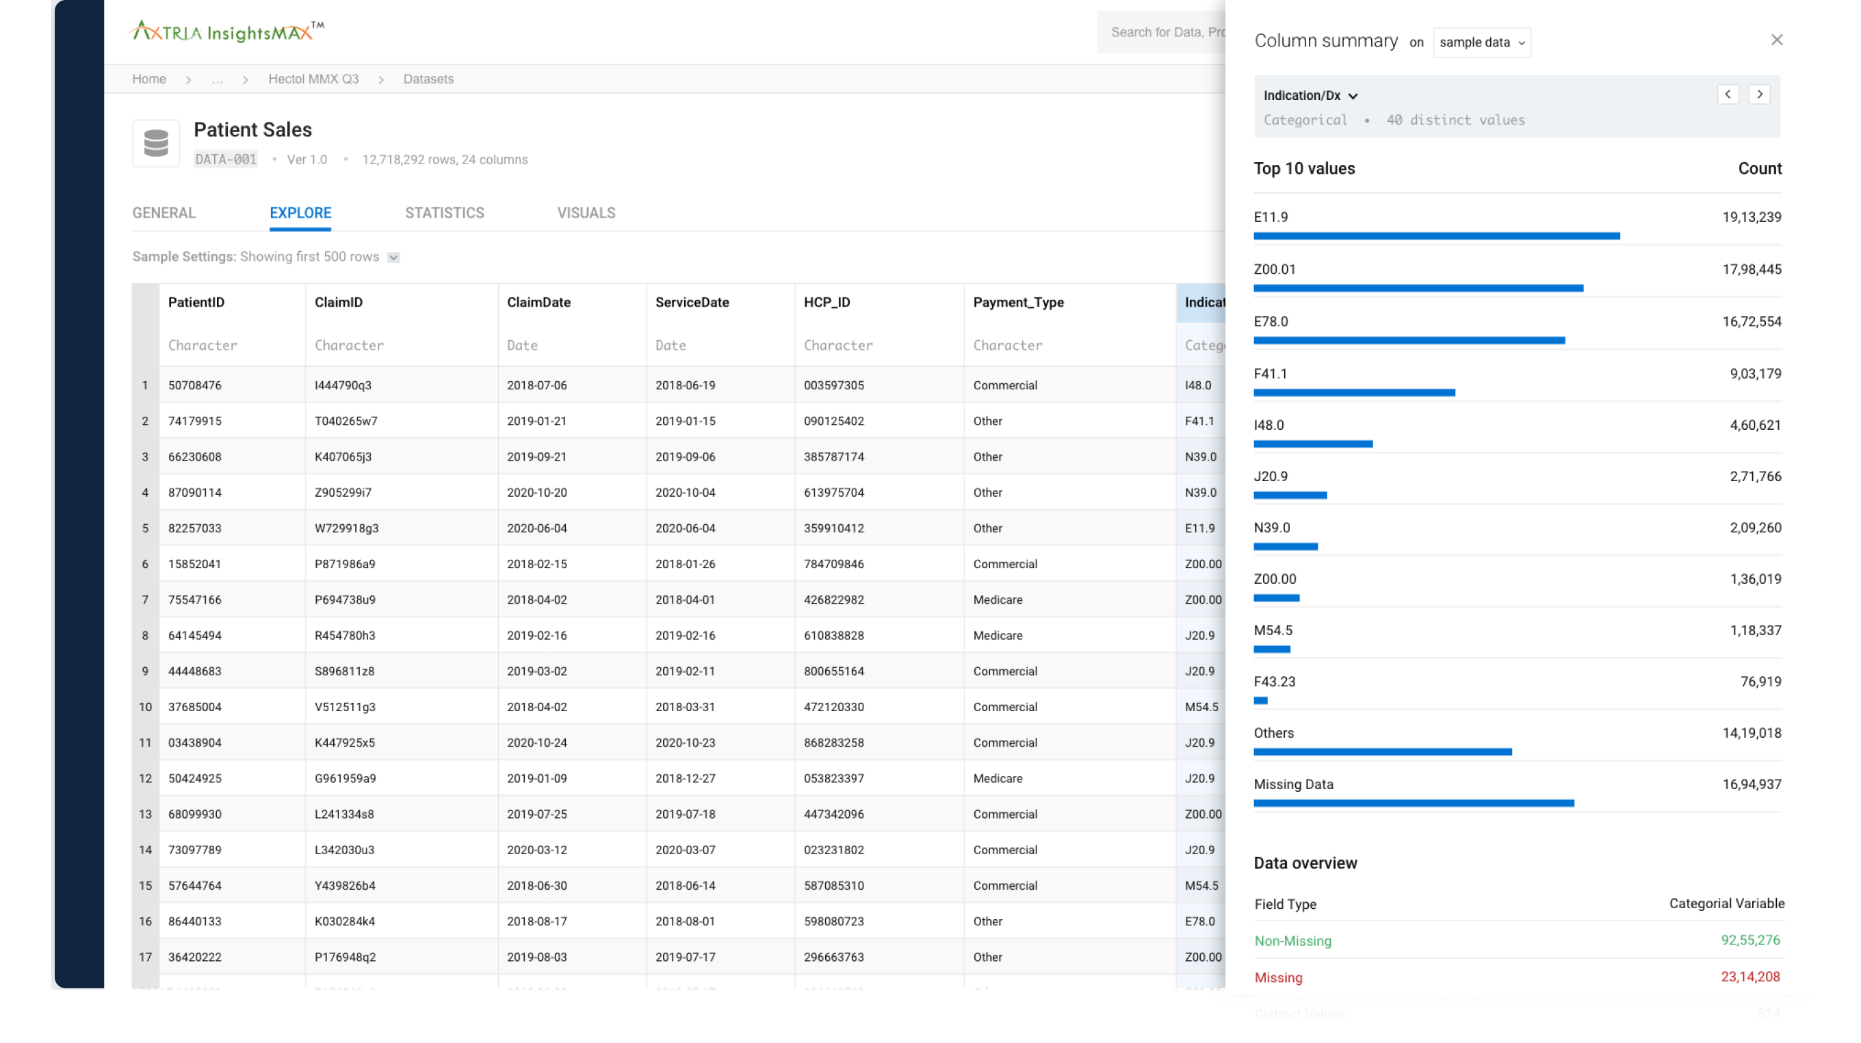Expand the Sample Settings rows dropdown

393,257
